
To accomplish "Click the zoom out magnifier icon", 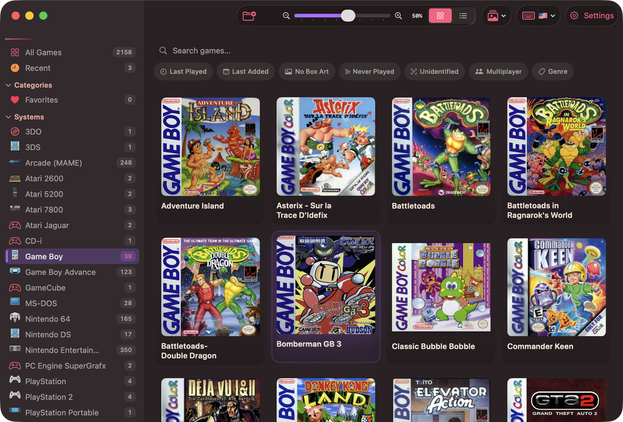I will pos(286,16).
